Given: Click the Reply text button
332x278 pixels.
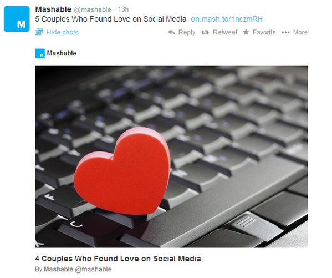Looking at the screenshot, I should [x=187, y=32].
